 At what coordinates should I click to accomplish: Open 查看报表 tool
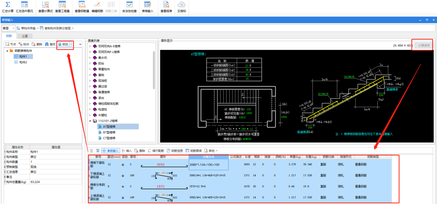pos(166,7)
